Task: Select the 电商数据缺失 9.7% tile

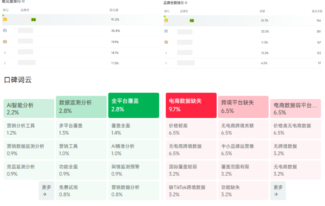Action: coord(191,105)
